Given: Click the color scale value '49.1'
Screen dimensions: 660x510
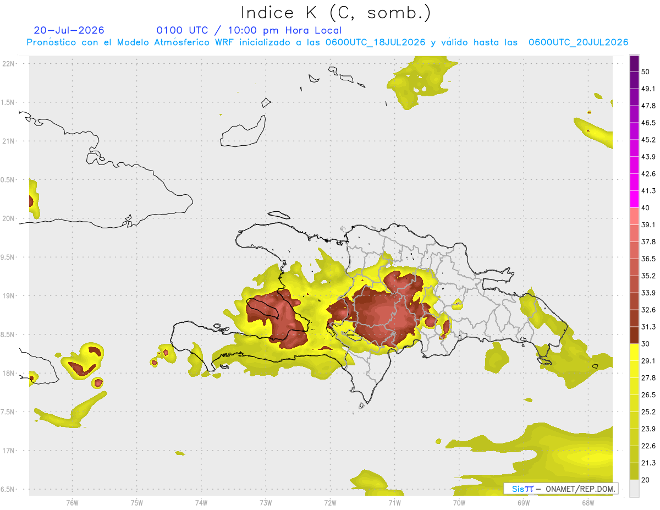Looking at the screenshot, I should (648, 89).
